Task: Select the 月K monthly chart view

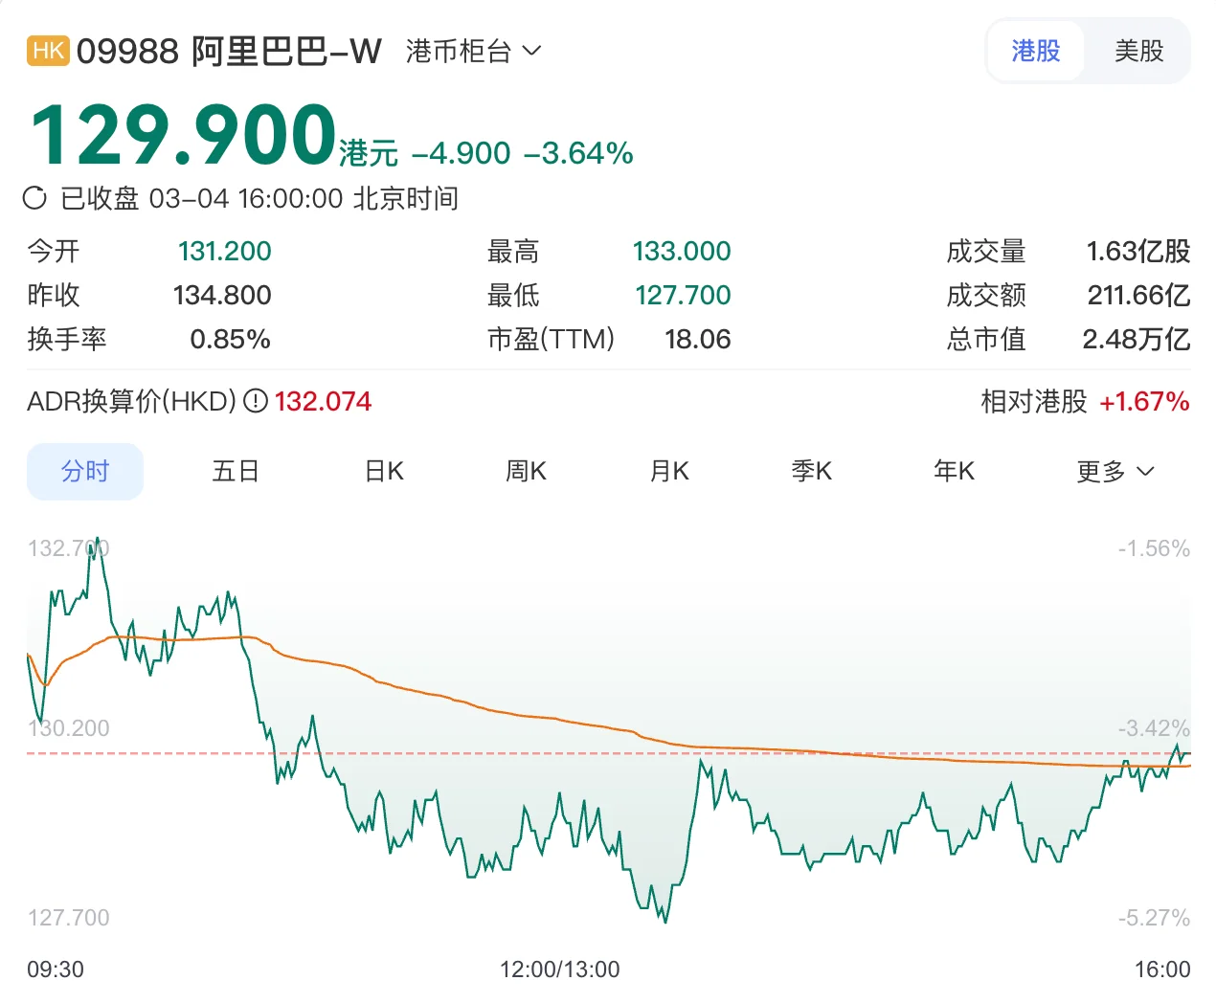Action: [x=668, y=471]
